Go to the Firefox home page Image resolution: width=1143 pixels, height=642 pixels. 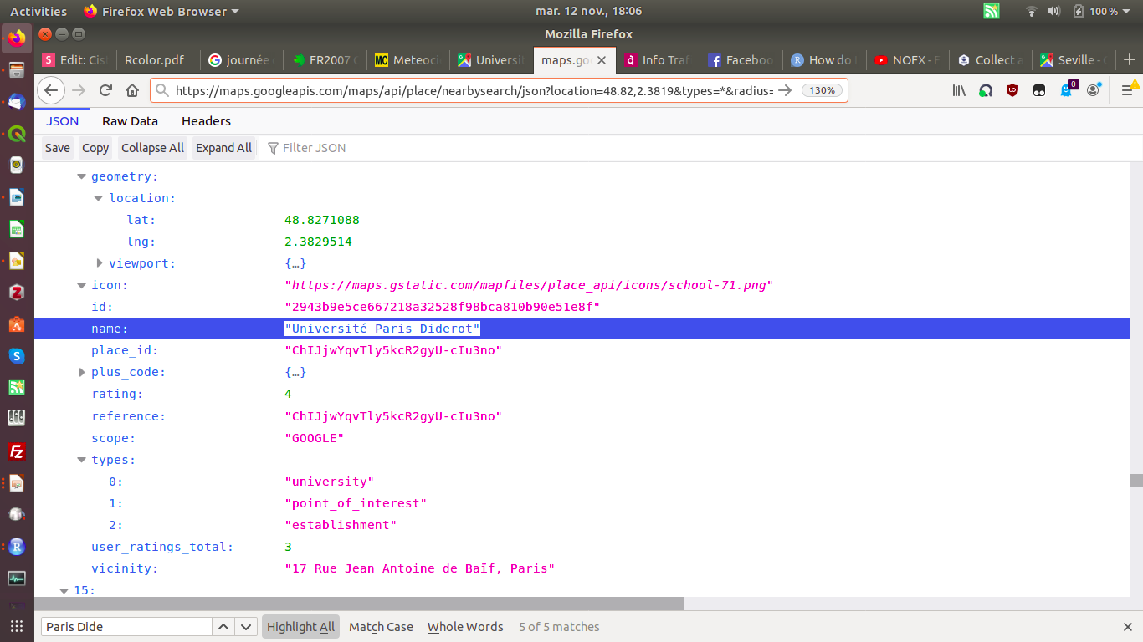click(x=132, y=90)
